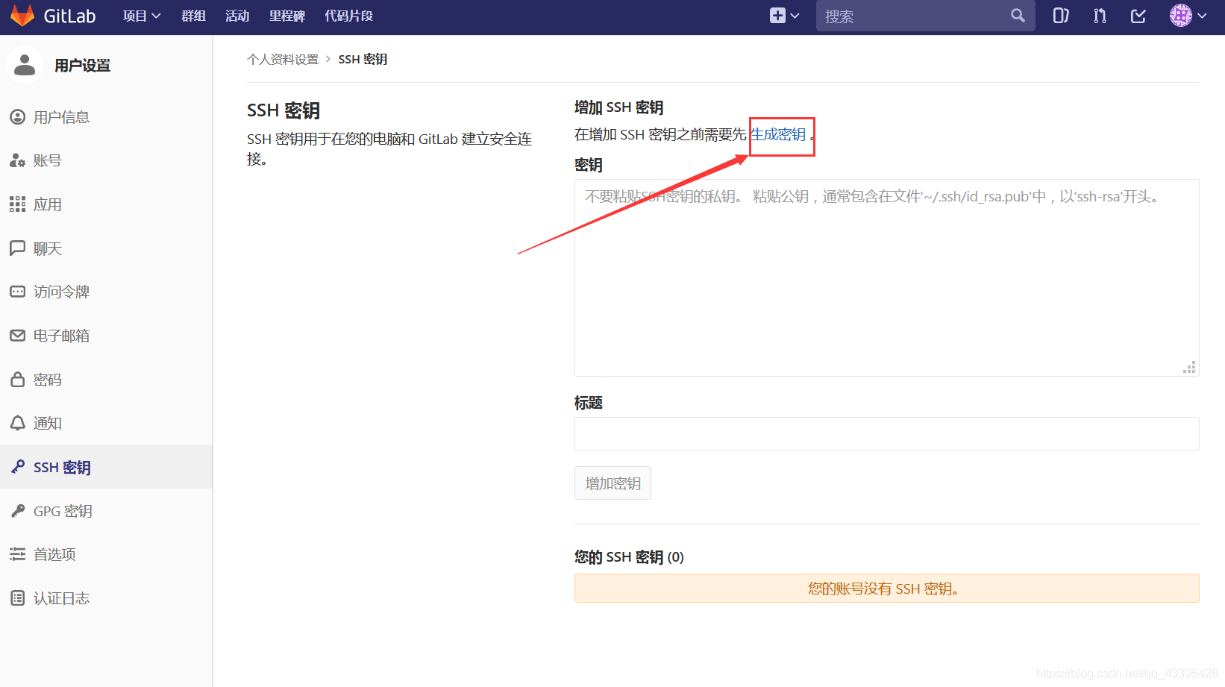Image resolution: width=1225 pixels, height=687 pixels.
Task: Click the 密码 sidebar entry
Action: pyautogui.click(x=106, y=380)
